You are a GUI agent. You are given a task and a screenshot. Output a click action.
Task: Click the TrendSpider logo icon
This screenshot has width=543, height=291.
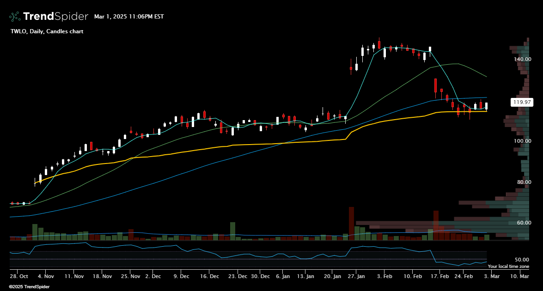(14, 17)
